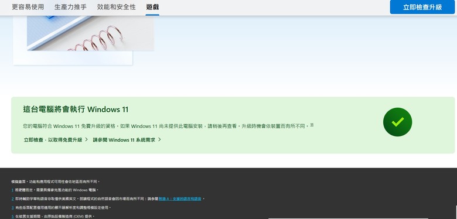
Task: Click footnote number 1 link
Action: pyautogui.click(x=12, y=190)
